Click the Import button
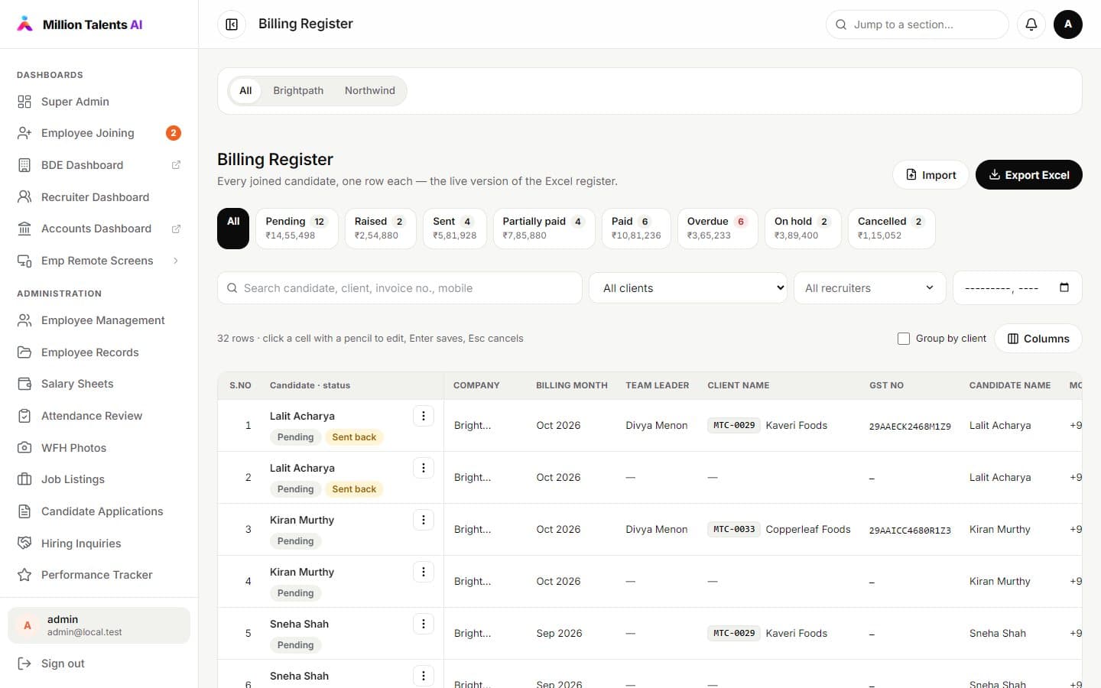 tap(930, 175)
